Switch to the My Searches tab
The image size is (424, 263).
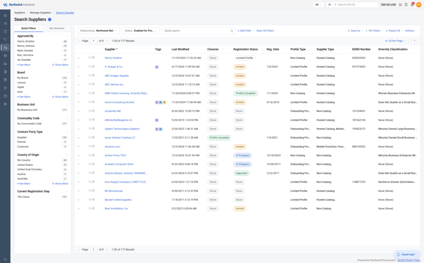(57, 29)
